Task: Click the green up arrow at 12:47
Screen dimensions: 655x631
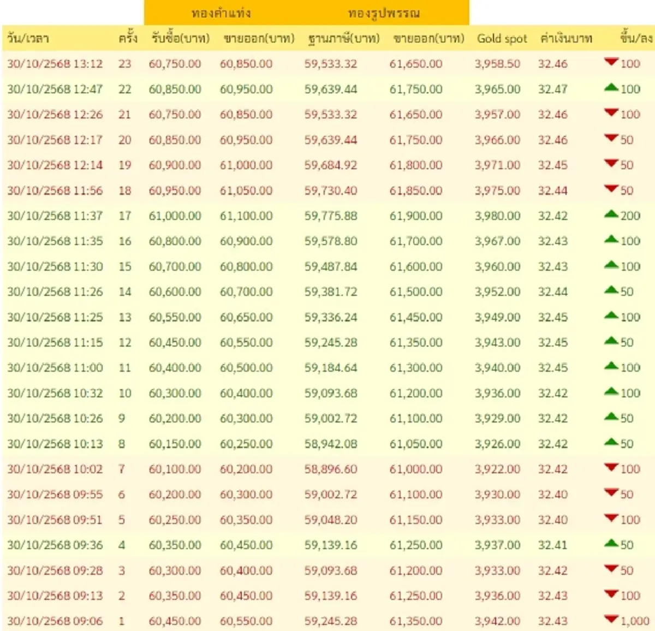Action: 611,87
